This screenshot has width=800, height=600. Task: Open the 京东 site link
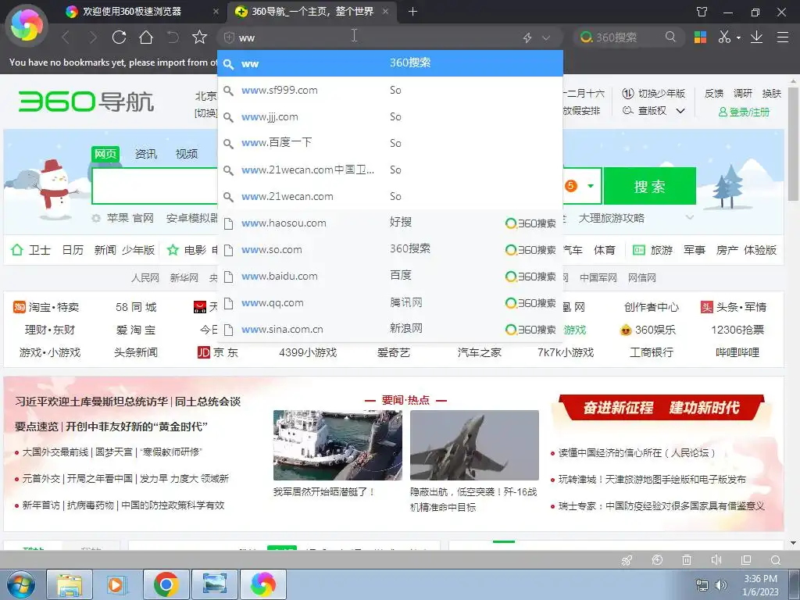[218, 352]
